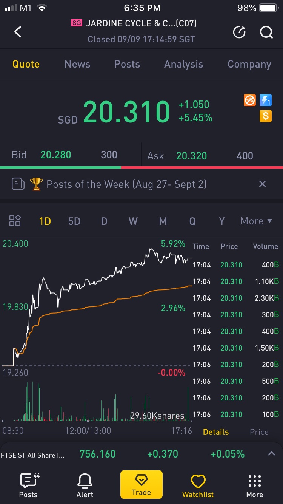Screen dimensions: 283x504
Task: Open the More grid menu in the bottom bar
Action: (x=255, y=485)
